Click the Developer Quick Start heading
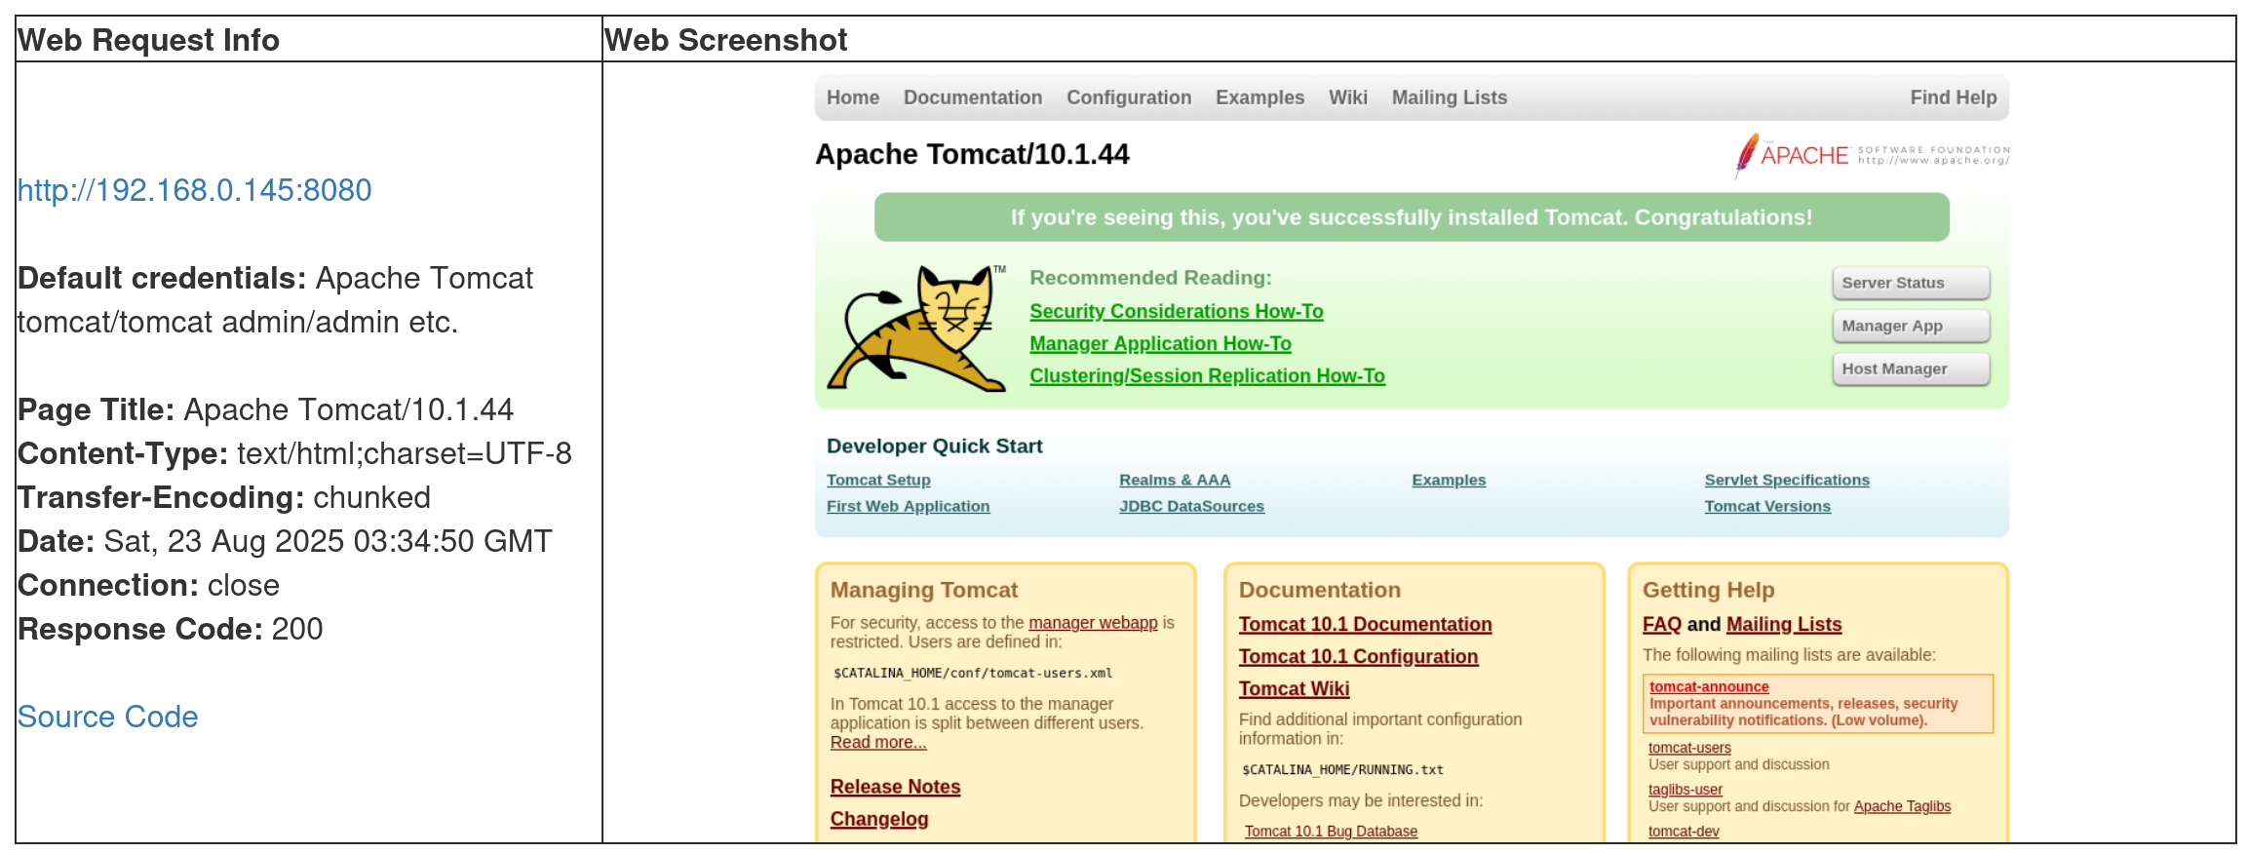The width and height of the screenshot is (2248, 854). coord(934,446)
